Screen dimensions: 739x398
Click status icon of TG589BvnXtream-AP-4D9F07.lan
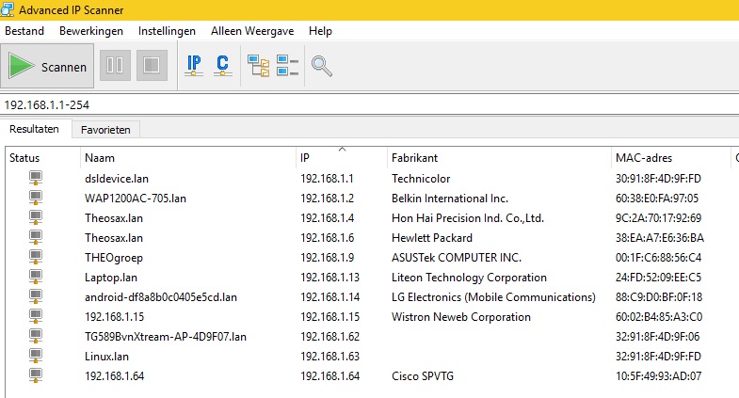[36, 337]
